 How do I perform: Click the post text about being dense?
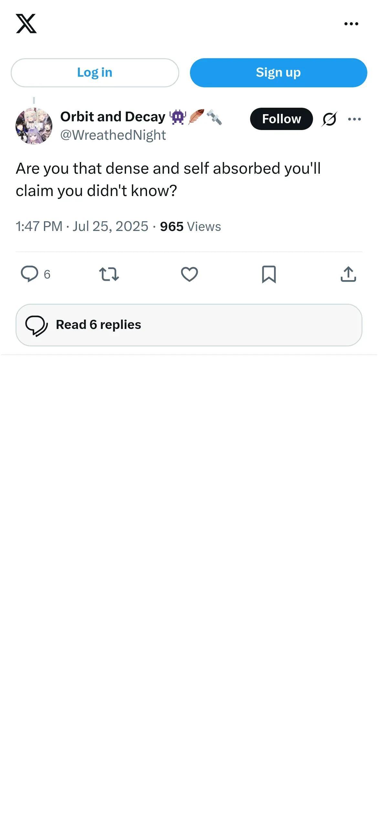tap(168, 180)
